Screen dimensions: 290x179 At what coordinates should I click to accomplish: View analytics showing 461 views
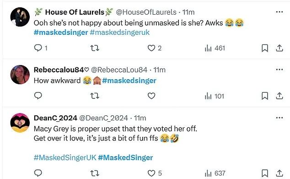pos(215,49)
